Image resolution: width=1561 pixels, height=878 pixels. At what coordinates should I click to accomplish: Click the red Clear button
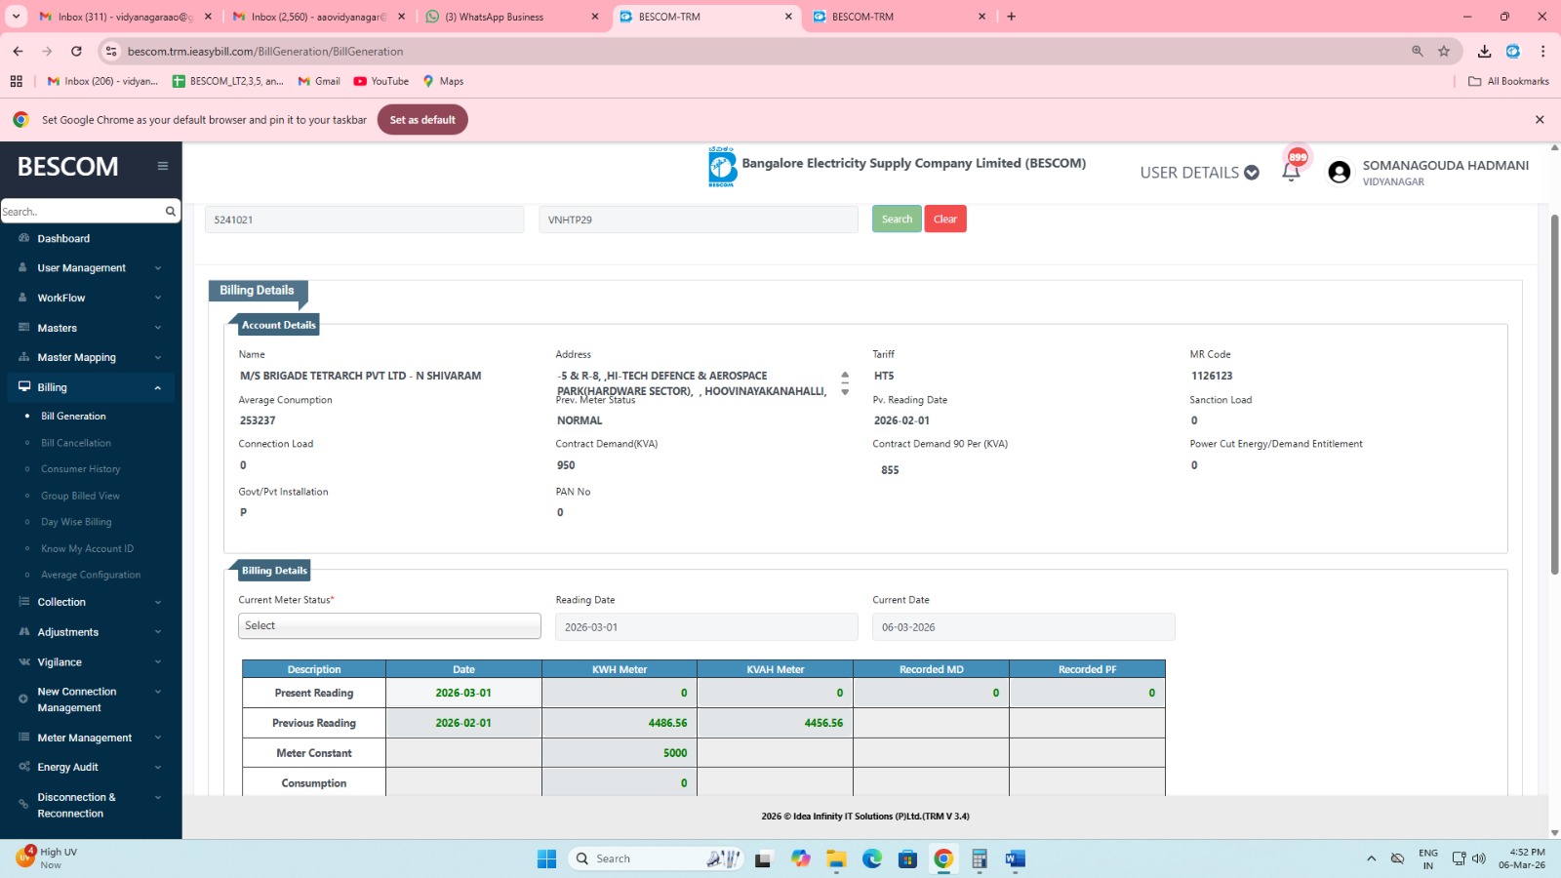[944, 219]
